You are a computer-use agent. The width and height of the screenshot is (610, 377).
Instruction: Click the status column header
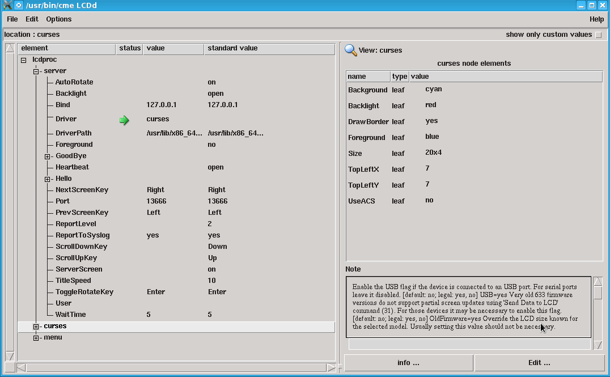pyautogui.click(x=129, y=49)
